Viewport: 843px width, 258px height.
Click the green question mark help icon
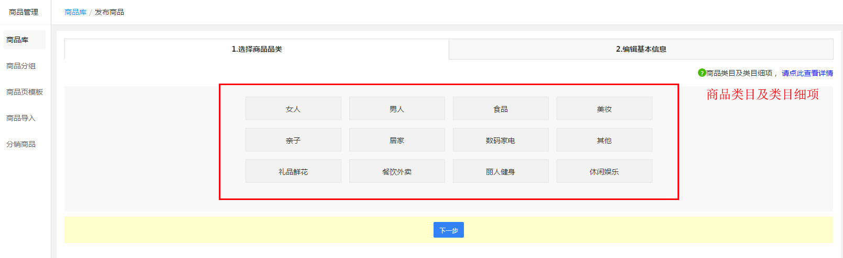click(702, 73)
